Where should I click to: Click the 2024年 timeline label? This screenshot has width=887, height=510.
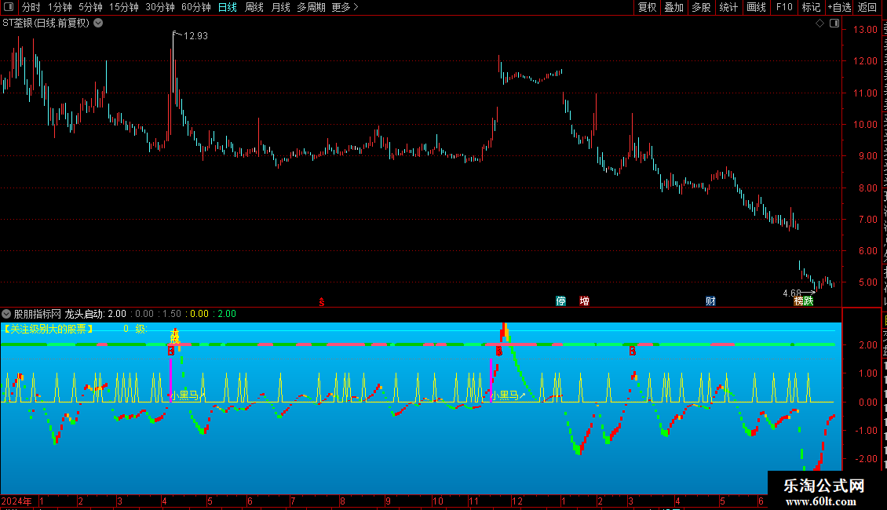16,501
